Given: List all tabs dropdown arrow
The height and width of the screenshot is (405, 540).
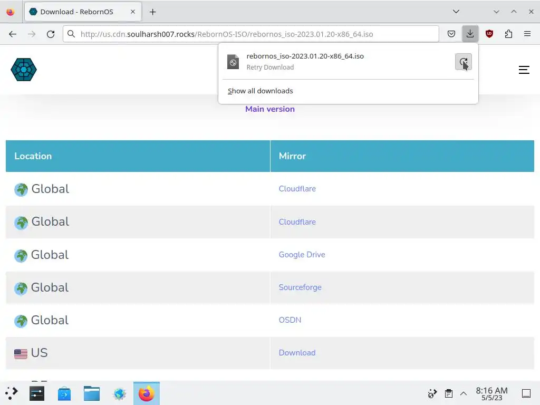Looking at the screenshot, I should click(456, 12).
